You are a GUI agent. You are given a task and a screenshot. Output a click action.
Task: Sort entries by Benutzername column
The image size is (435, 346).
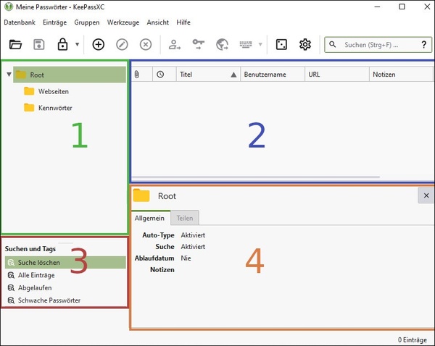click(273, 75)
